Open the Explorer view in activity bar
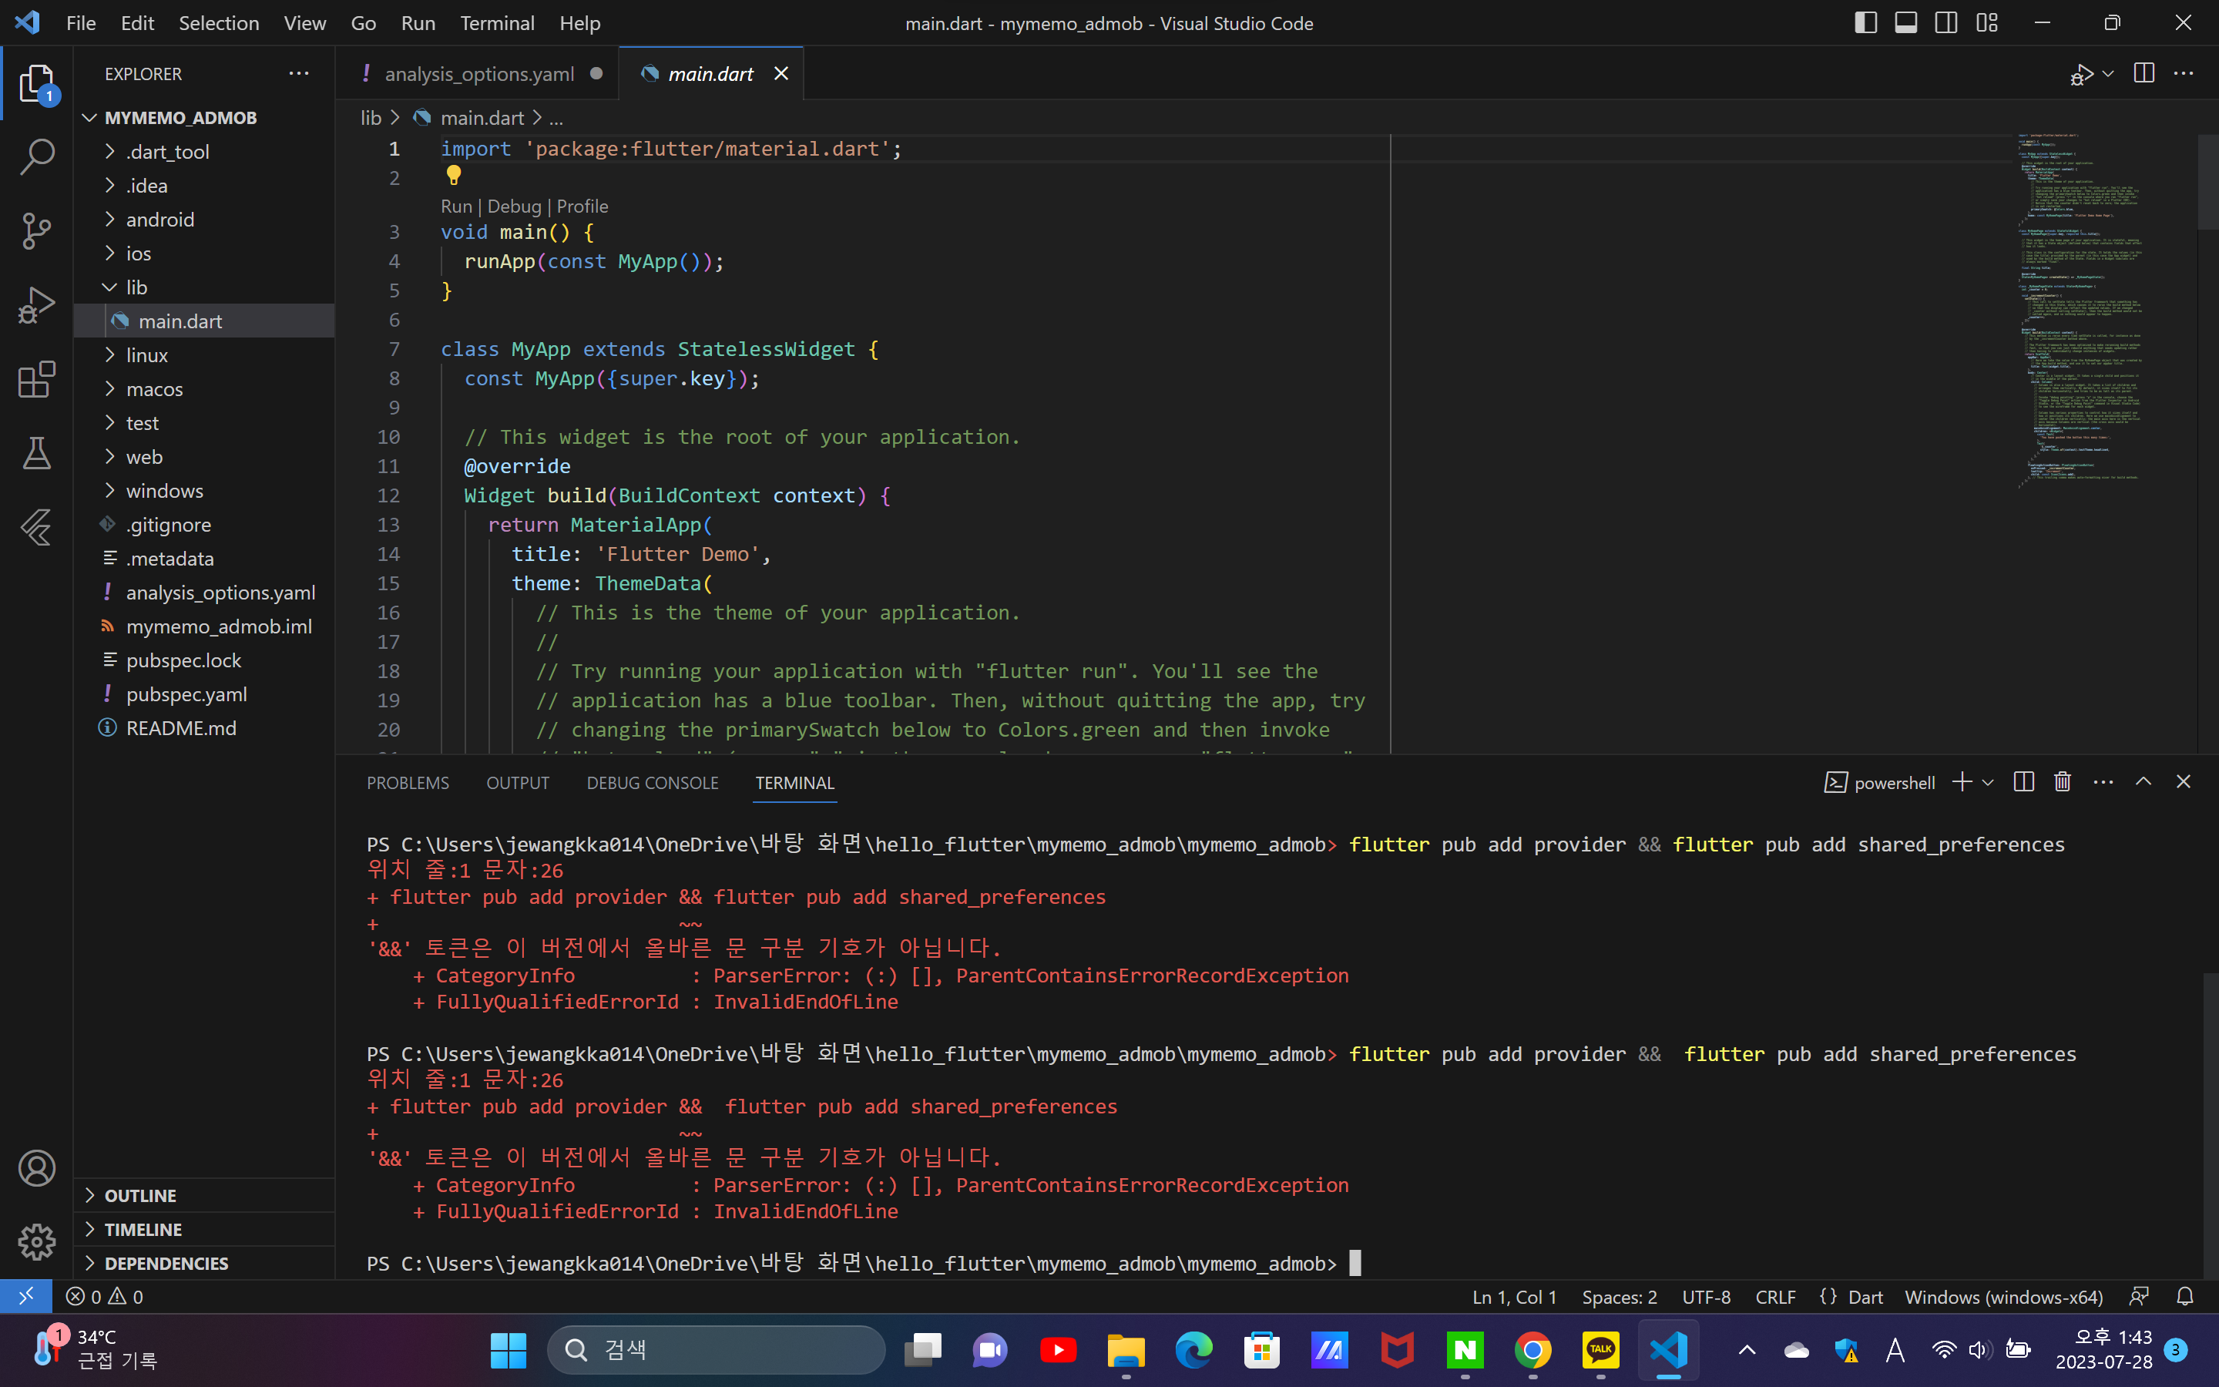The width and height of the screenshot is (2219, 1387). pyautogui.click(x=37, y=83)
